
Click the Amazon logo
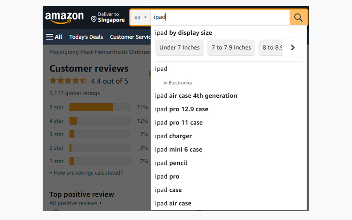tap(64, 18)
